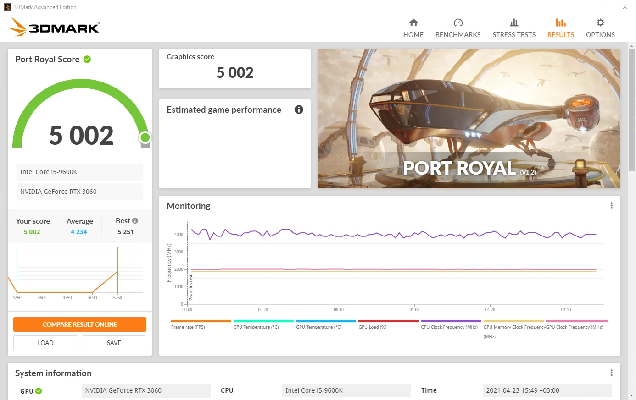
Task: Minimize the 3DMark window
Action: [x=583, y=7]
